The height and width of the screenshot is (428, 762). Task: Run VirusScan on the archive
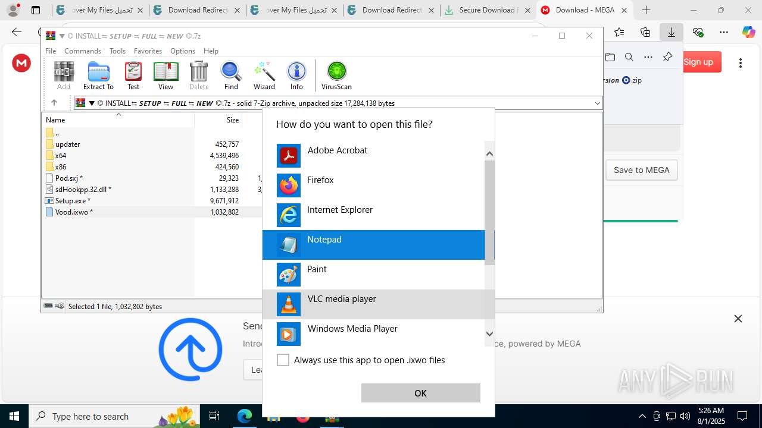(x=336, y=75)
